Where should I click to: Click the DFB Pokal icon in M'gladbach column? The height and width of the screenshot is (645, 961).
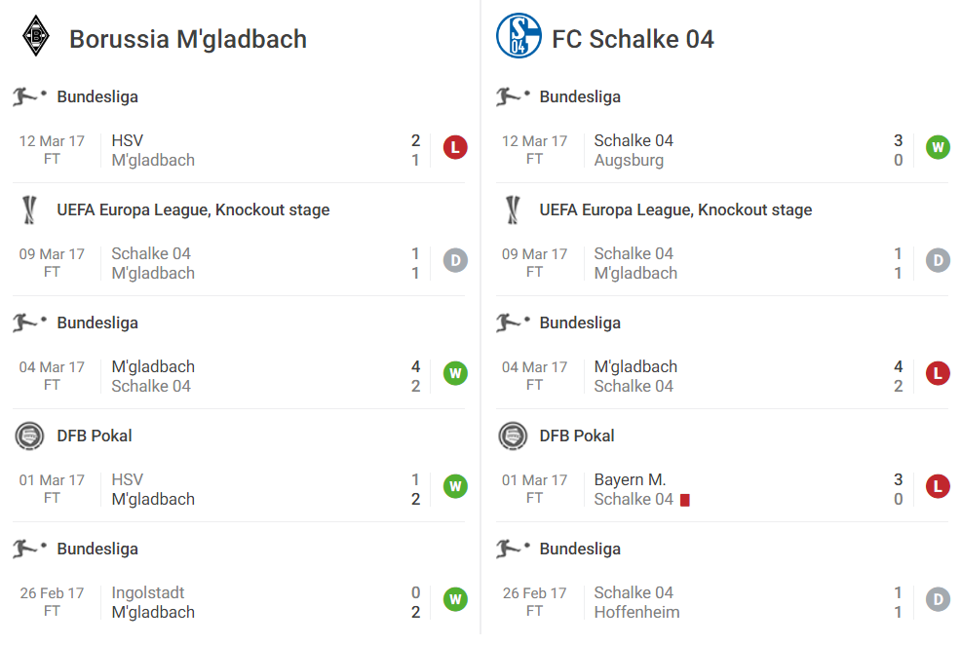(x=29, y=436)
